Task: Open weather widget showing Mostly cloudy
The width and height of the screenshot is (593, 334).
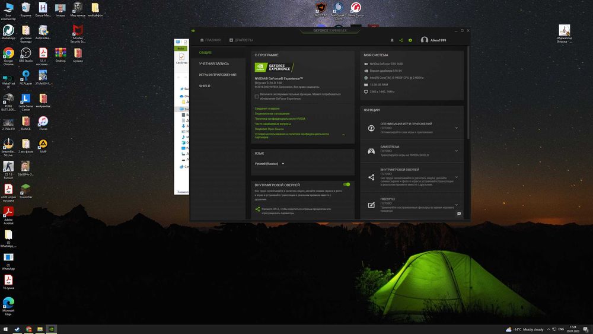Action: pyautogui.click(x=525, y=329)
